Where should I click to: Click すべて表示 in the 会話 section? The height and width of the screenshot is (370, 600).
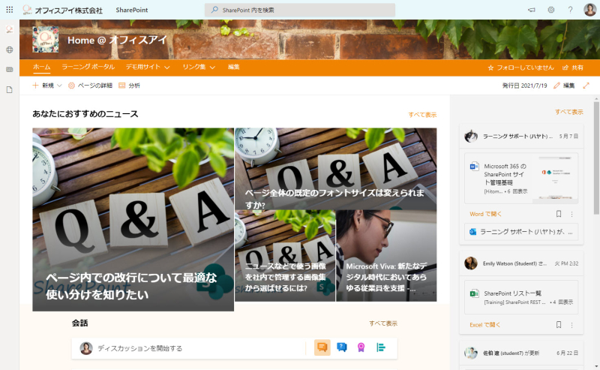(383, 323)
